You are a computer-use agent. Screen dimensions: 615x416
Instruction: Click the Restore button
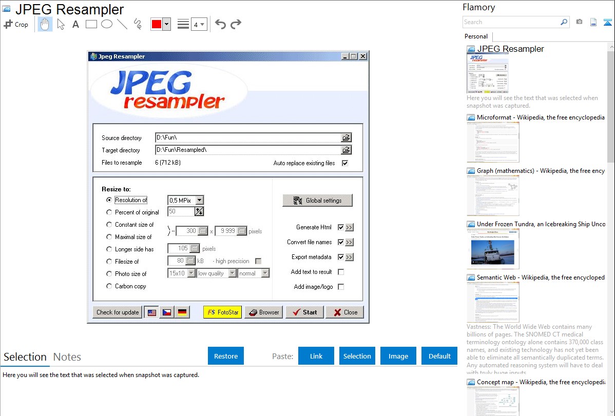(x=226, y=356)
